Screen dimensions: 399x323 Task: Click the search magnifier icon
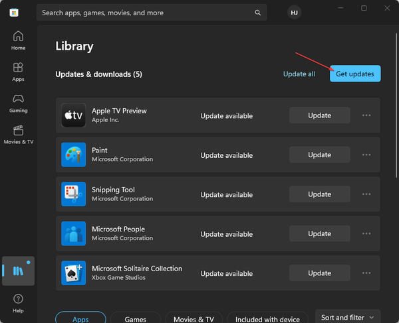[x=257, y=13]
